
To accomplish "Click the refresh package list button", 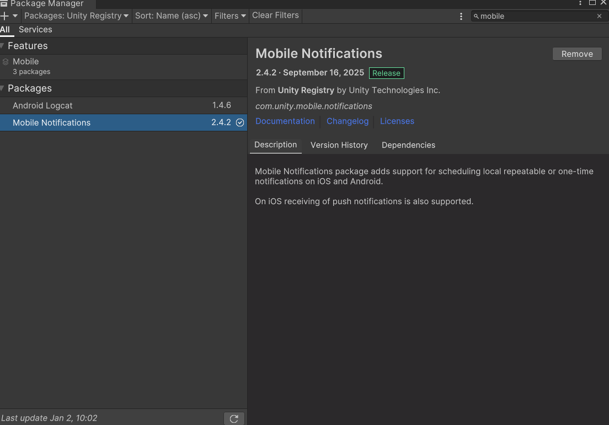I will (234, 419).
